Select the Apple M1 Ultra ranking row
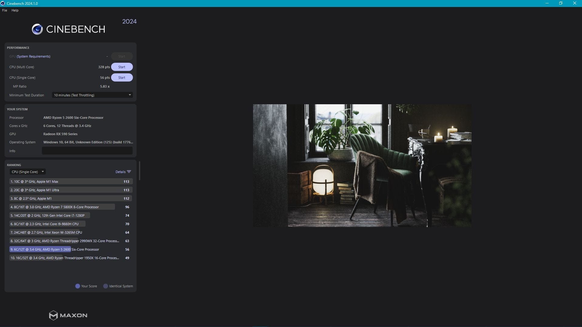The height and width of the screenshot is (327, 582). pos(71,190)
